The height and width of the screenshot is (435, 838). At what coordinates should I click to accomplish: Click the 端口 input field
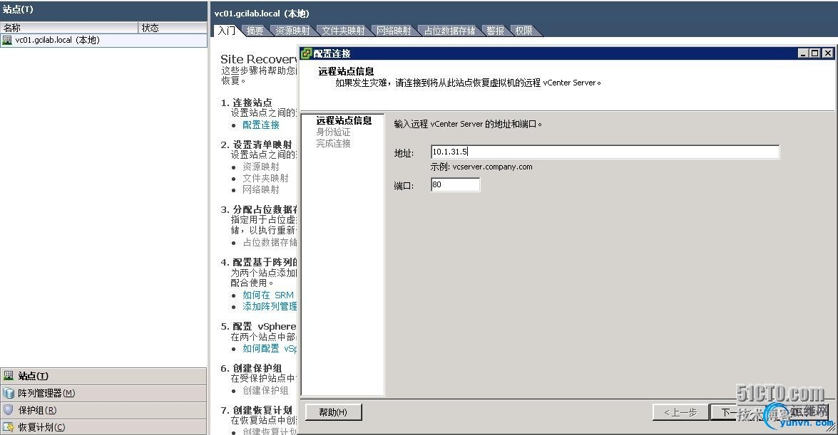(x=455, y=184)
